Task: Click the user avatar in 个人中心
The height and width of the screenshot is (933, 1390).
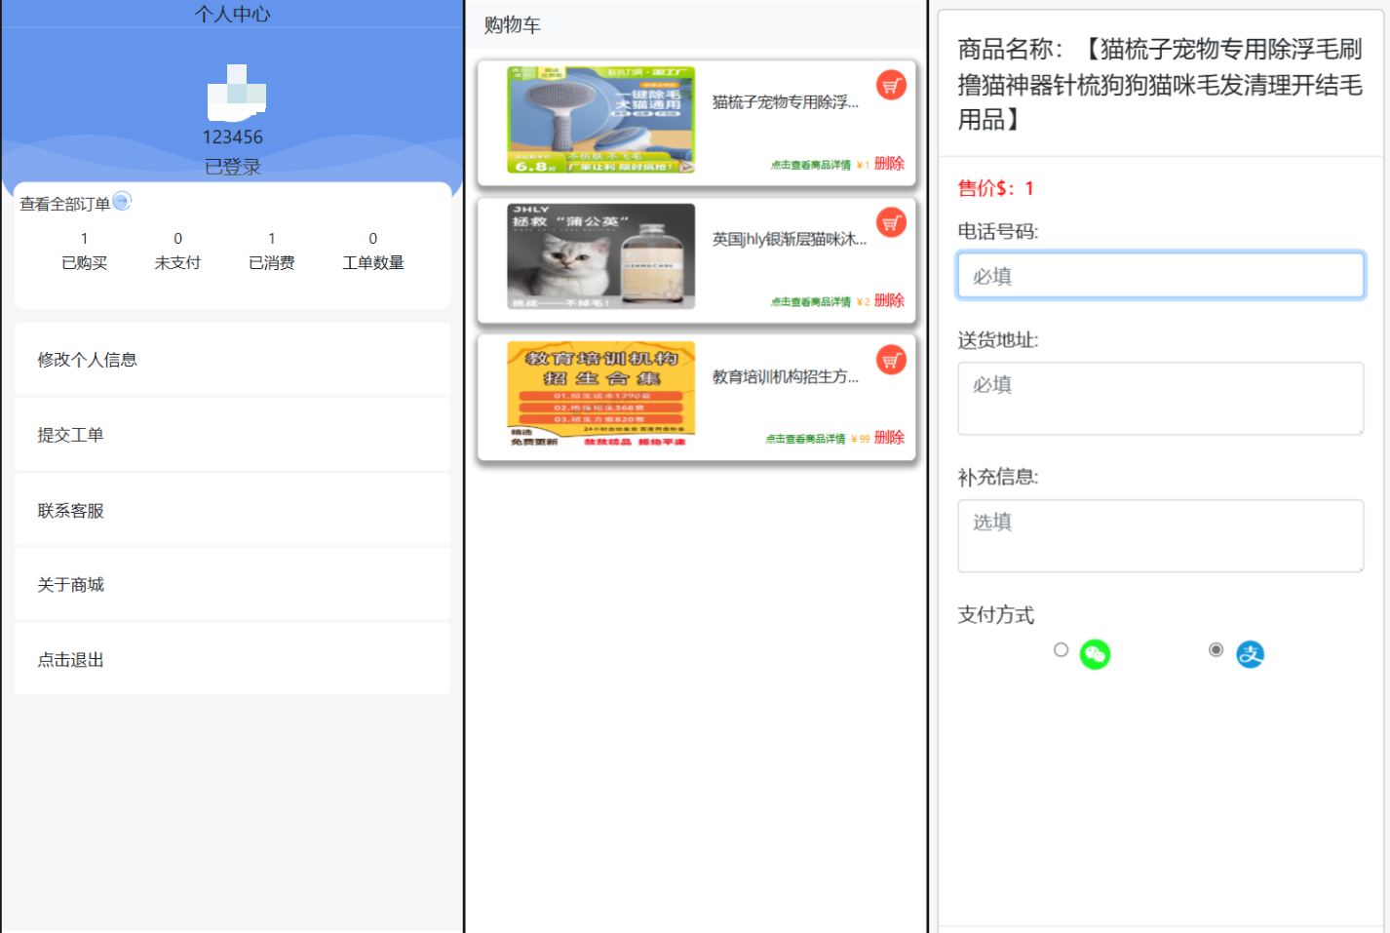Action: [x=236, y=93]
